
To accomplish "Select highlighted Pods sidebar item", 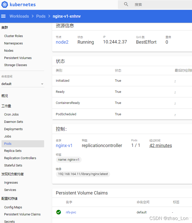I will (23, 144).
